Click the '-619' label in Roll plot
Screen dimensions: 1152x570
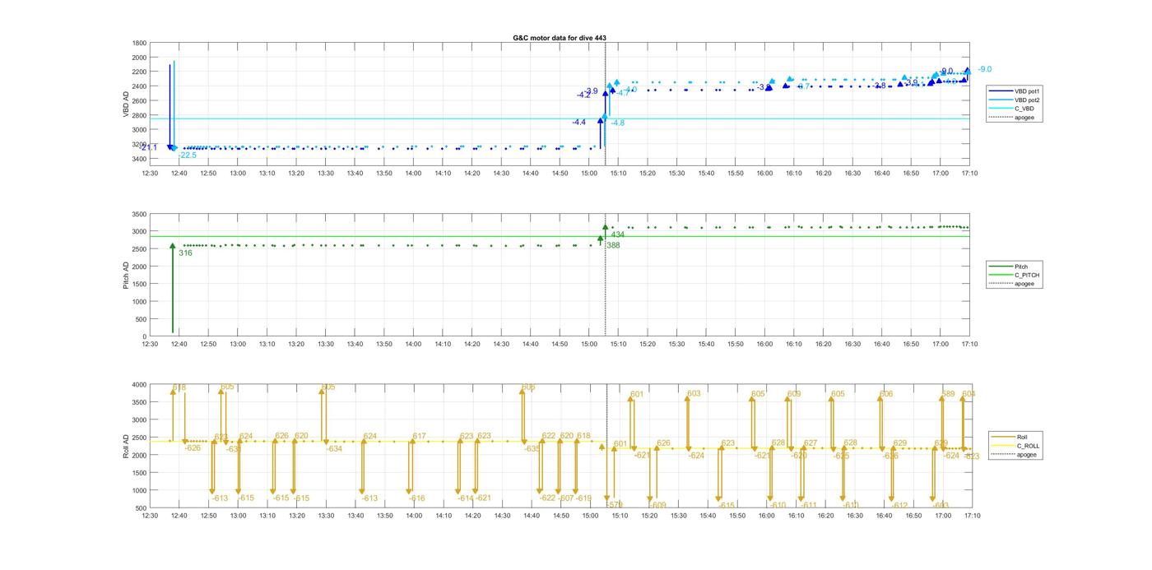coord(583,498)
